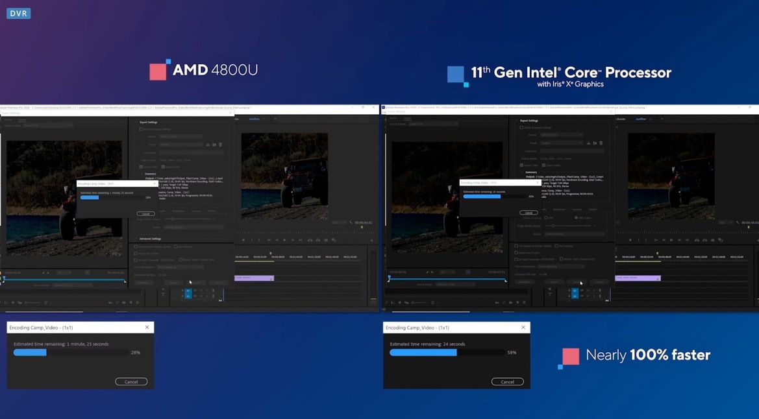Click Queue button in AMD Export Settings

click(174, 283)
